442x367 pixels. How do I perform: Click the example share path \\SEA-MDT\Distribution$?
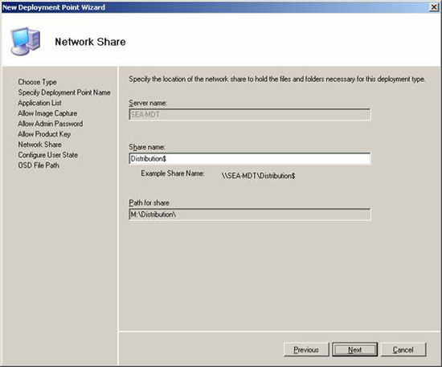coord(258,176)
